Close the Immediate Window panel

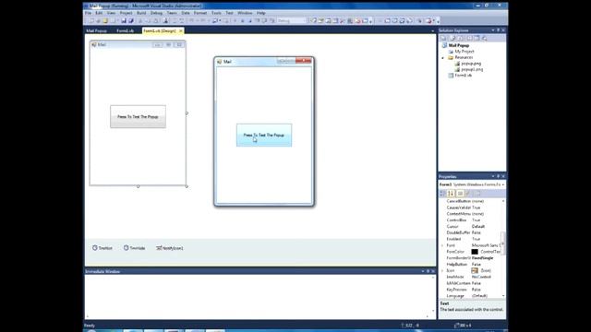[x=433, y=271]
